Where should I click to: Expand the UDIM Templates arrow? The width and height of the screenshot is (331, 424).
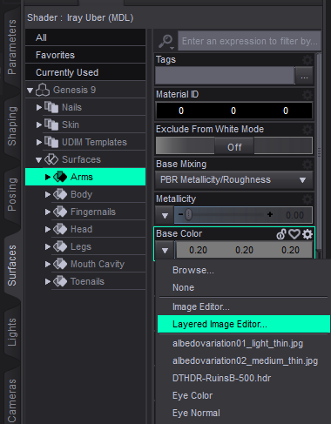(39, 143)
